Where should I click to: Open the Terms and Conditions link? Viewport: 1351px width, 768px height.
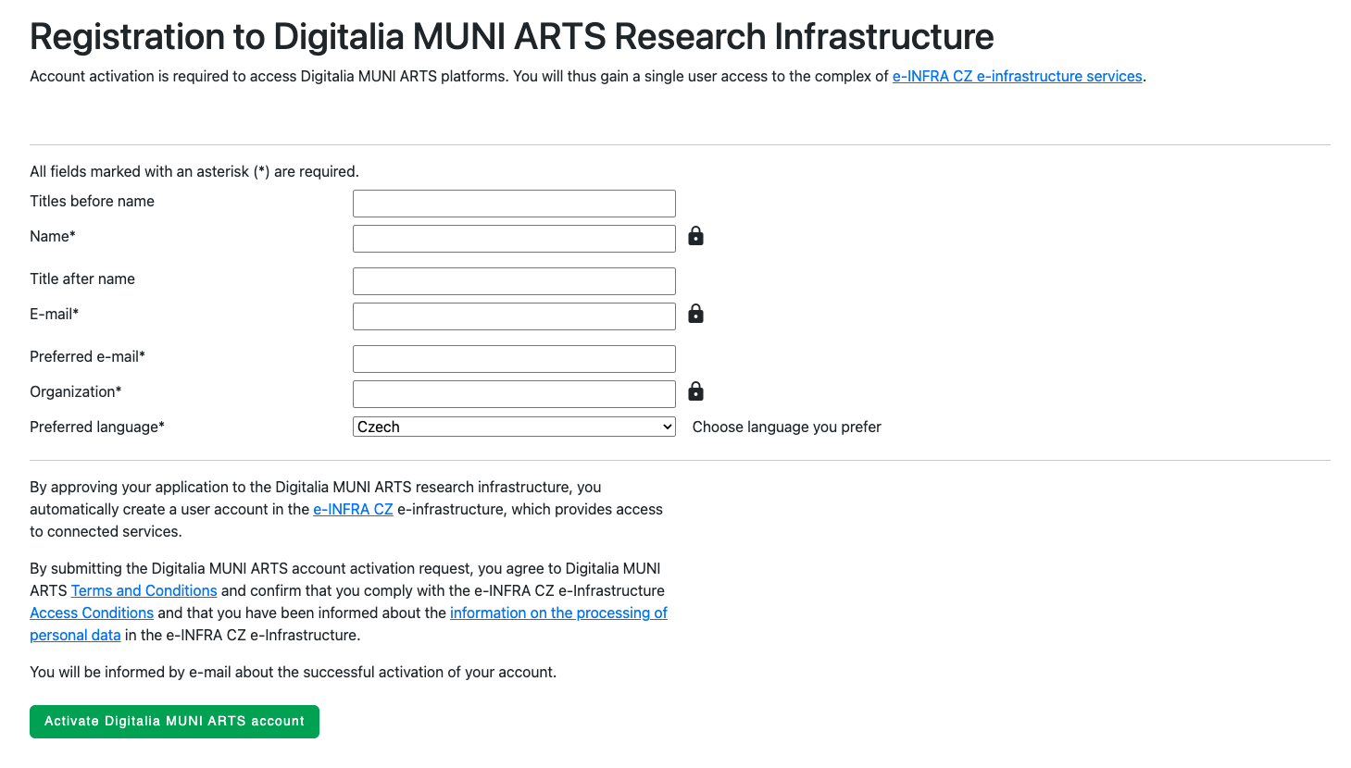click(x=144, y=591)
